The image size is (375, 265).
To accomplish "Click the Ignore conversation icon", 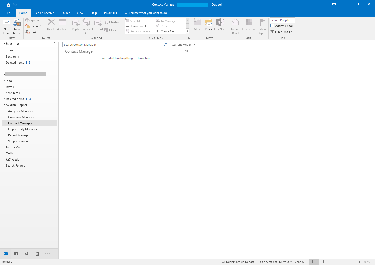I will point(27,20).
